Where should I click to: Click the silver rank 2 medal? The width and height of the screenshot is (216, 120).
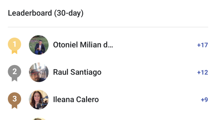click(14, 72)
